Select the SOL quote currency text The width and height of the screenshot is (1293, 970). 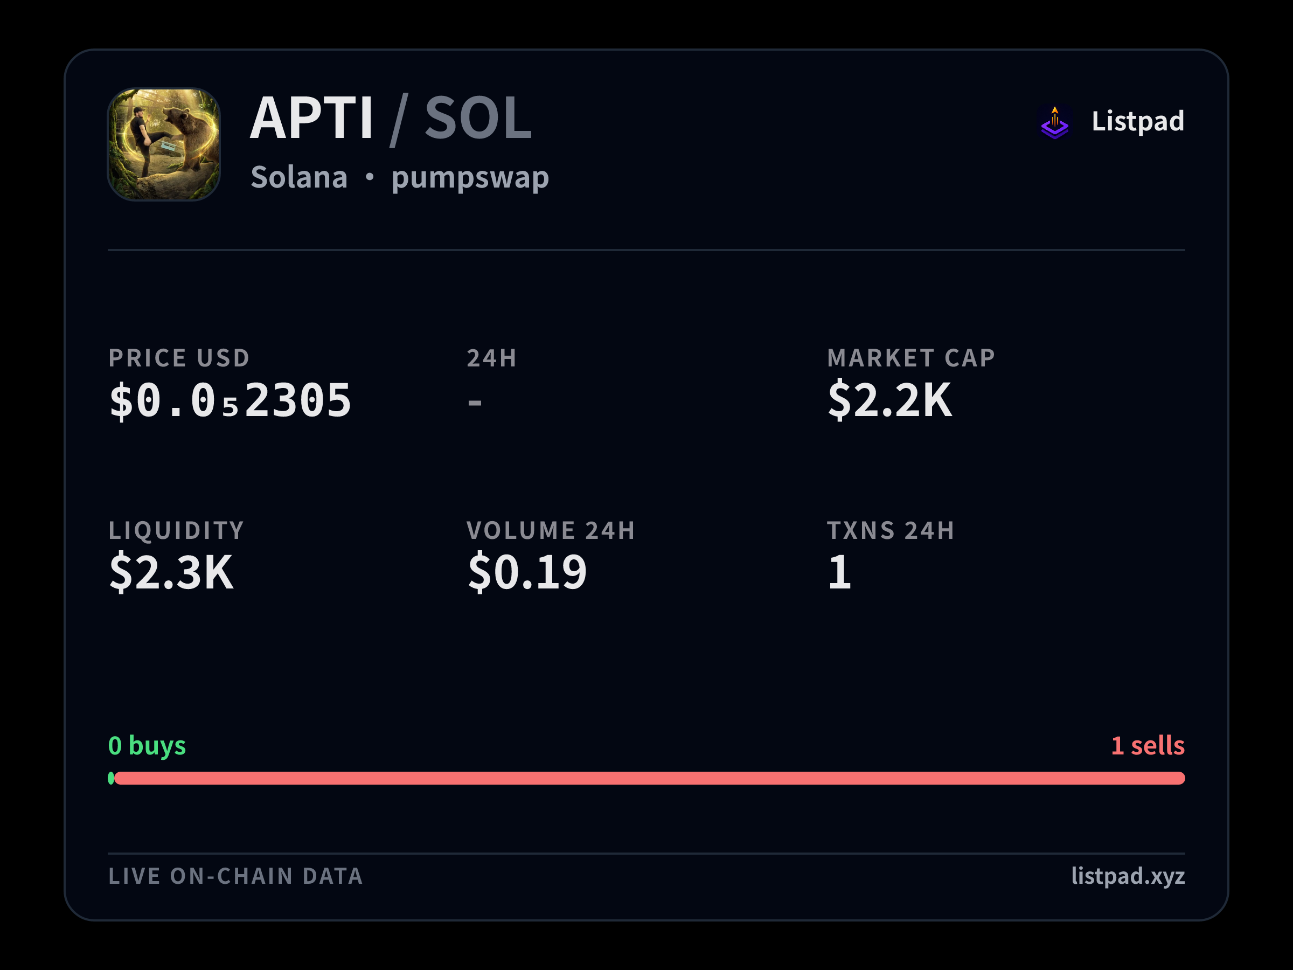(478, 118)
